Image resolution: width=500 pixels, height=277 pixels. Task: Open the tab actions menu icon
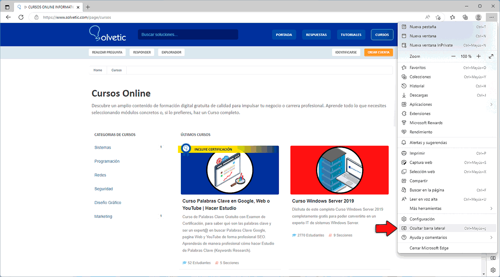(x=7, y=7)
